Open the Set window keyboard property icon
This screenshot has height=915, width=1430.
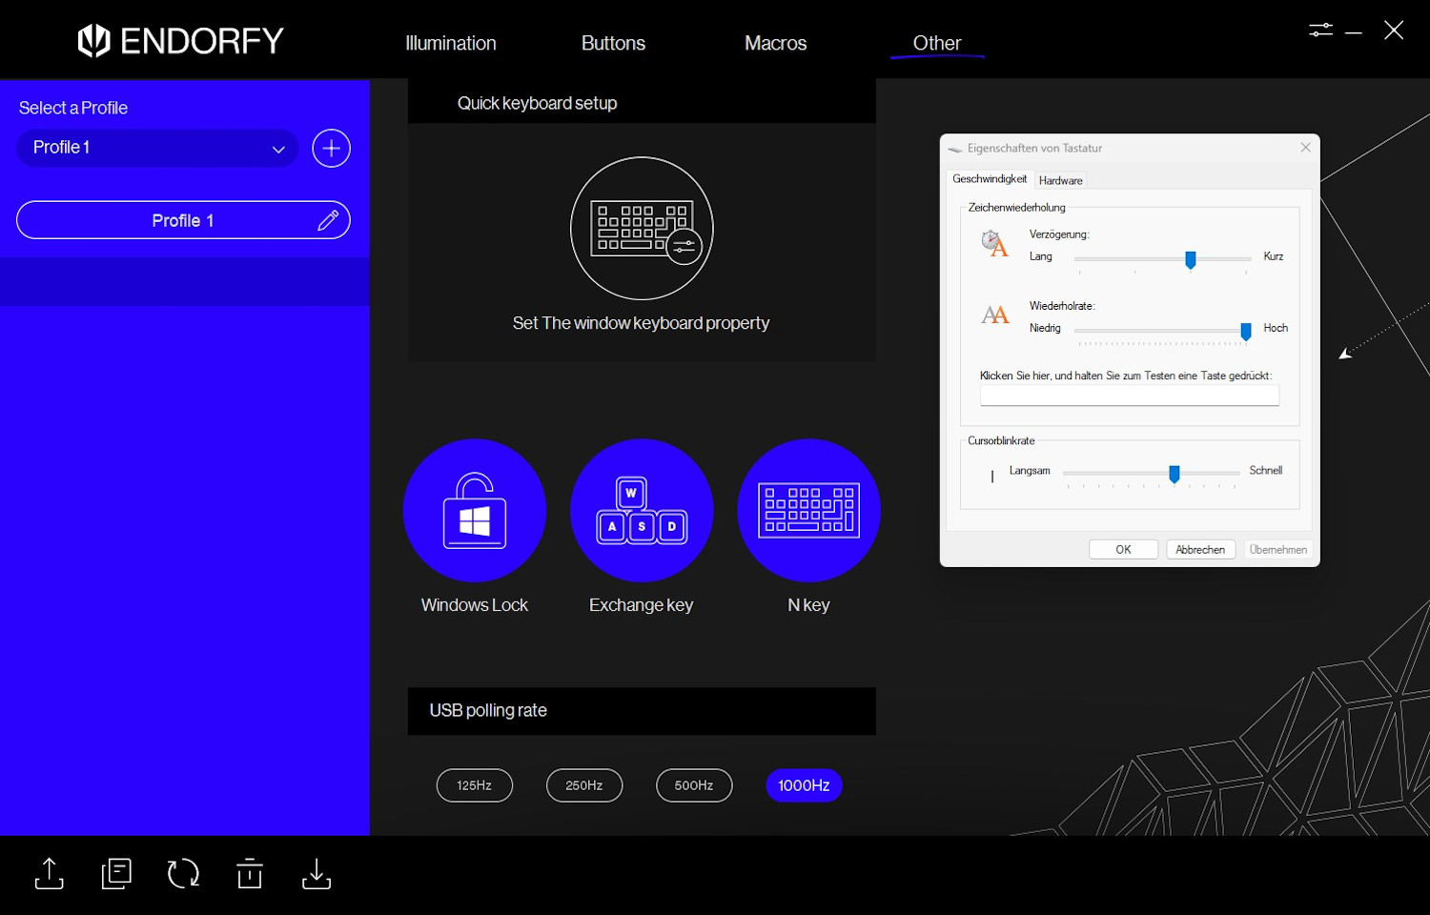click(x=642, y=229)
